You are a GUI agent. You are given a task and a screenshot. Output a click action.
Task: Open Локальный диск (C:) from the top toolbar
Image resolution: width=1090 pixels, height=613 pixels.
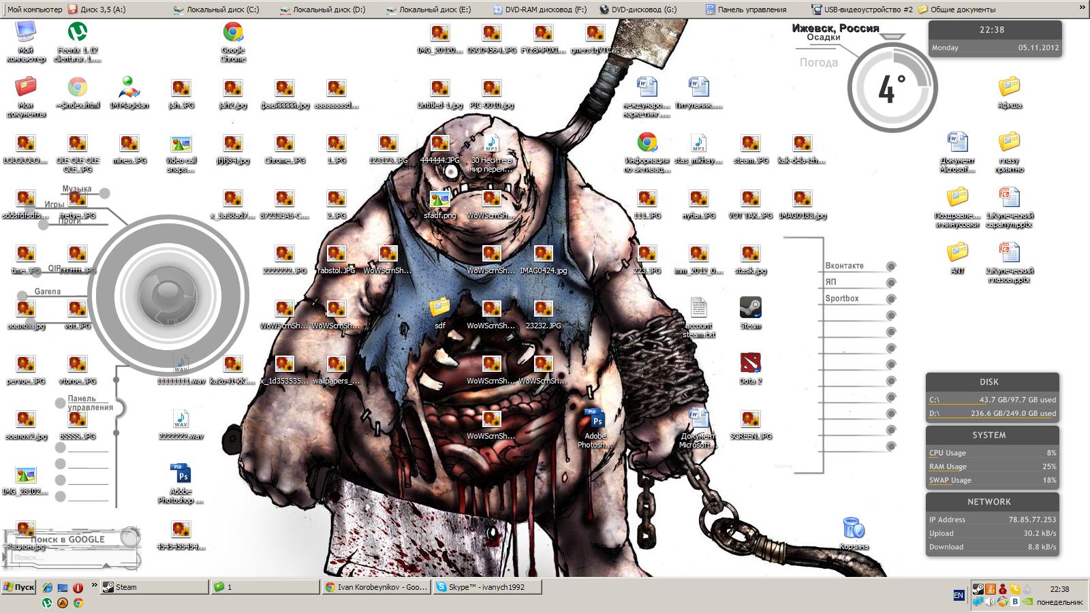point(217,10)
